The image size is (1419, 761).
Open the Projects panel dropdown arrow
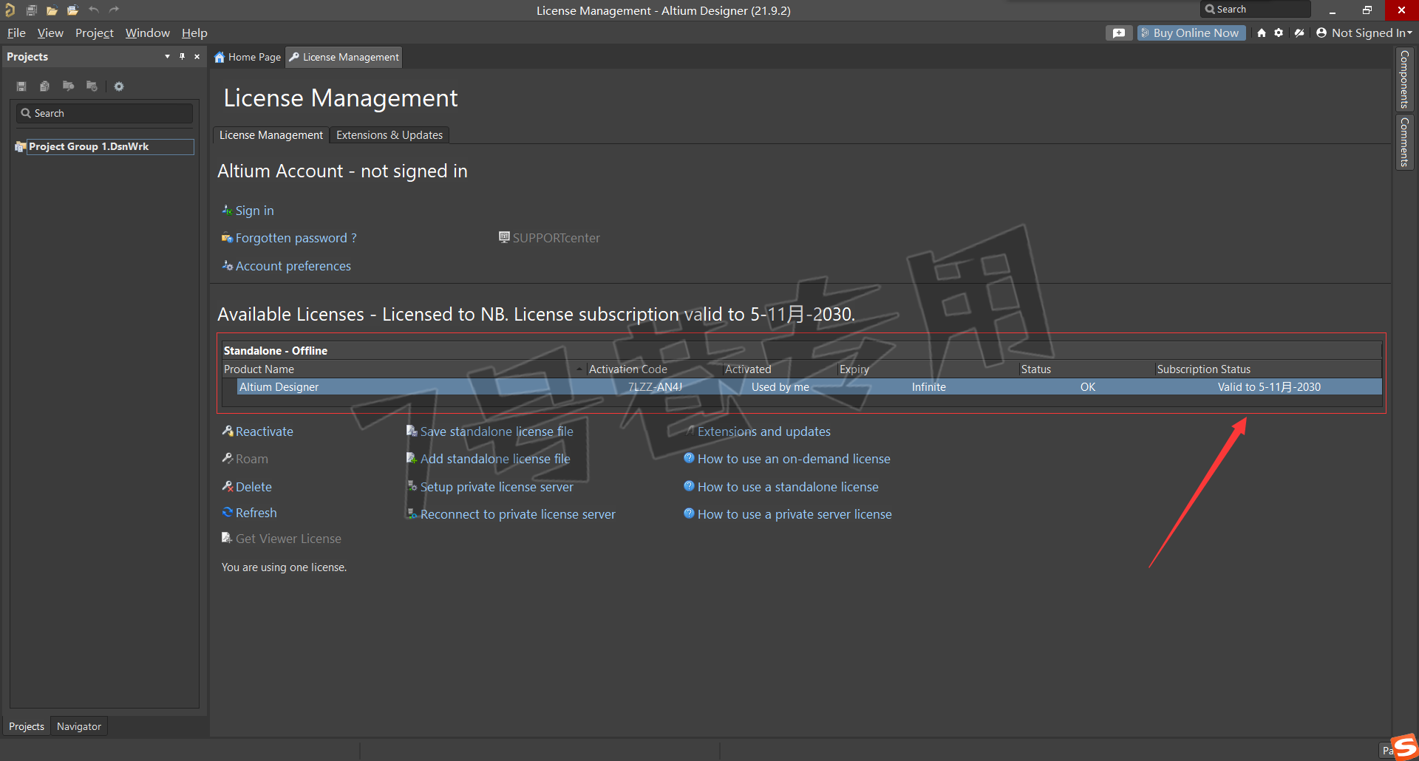[x=167, y=56]
